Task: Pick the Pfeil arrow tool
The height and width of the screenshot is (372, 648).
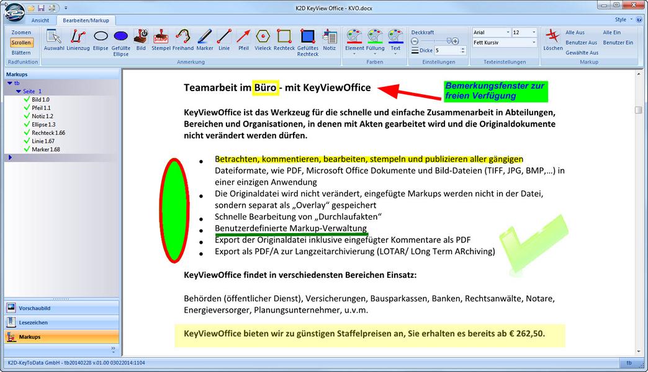Action: point(243,40)
